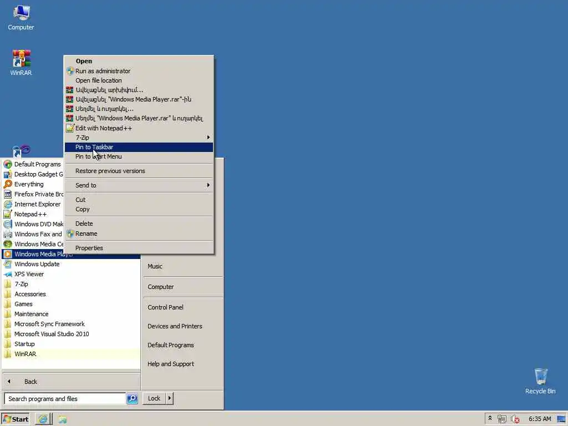568x426 pixels.
Task: Open the Recycle Bin desktop icon
Action: 540,382
